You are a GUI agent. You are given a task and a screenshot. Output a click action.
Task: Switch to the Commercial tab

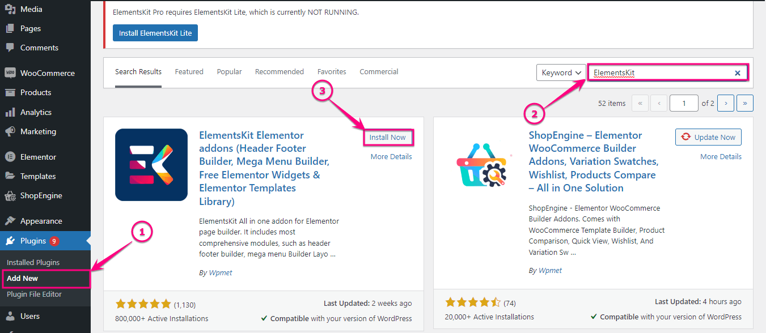pyautogui.click(x=379, y=72)
